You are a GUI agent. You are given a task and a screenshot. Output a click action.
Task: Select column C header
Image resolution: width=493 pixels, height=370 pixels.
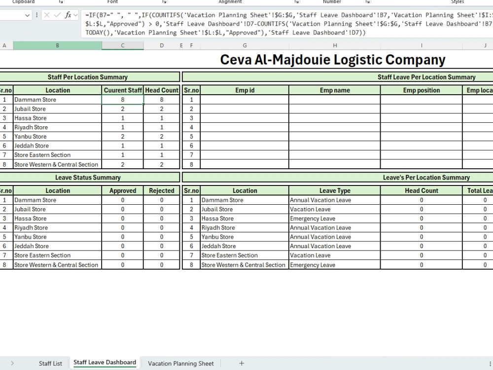point(123,45)
